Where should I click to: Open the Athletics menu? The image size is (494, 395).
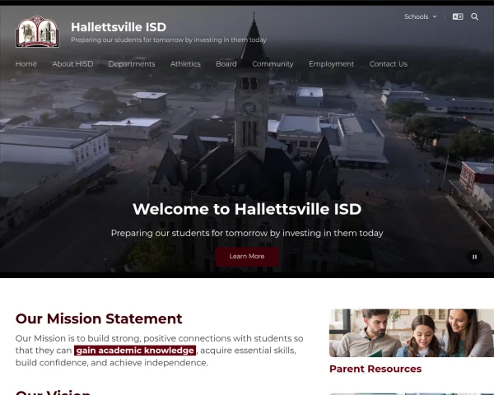click(185, 64)
